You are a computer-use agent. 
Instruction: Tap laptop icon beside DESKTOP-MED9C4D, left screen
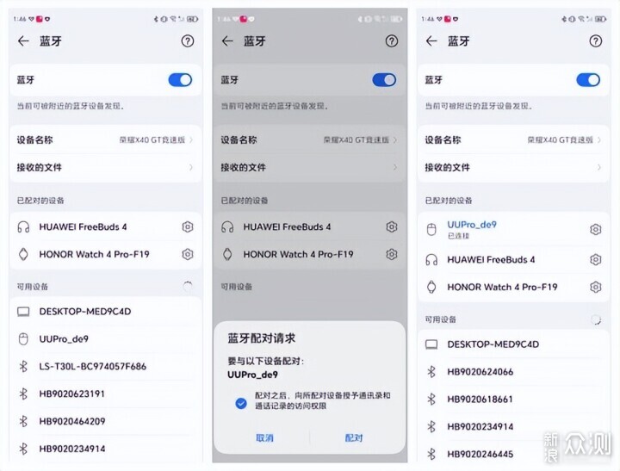tap(23, 312)
